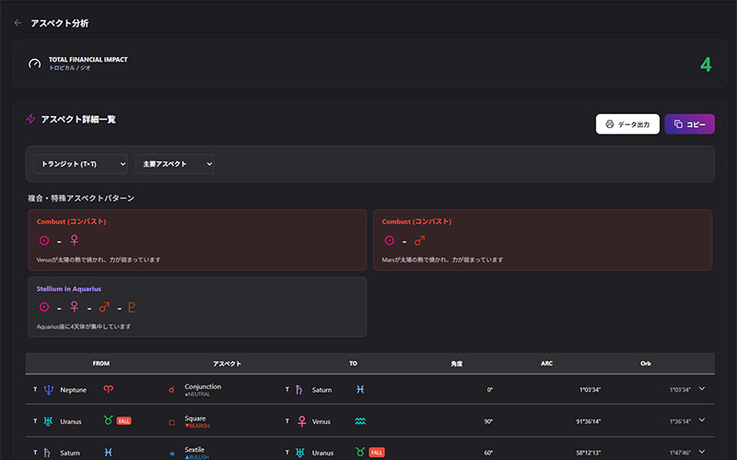Click the Neptune trident symbol in the first row
737x460 pixels.
(x=48, y=390)
